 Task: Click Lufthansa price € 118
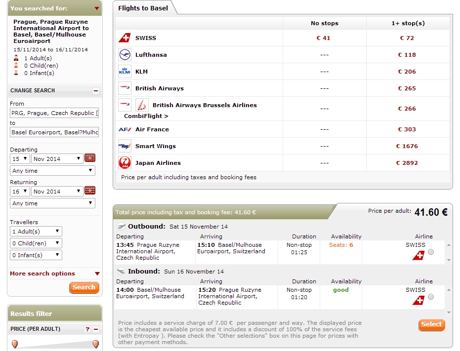[x=407, y=54]
